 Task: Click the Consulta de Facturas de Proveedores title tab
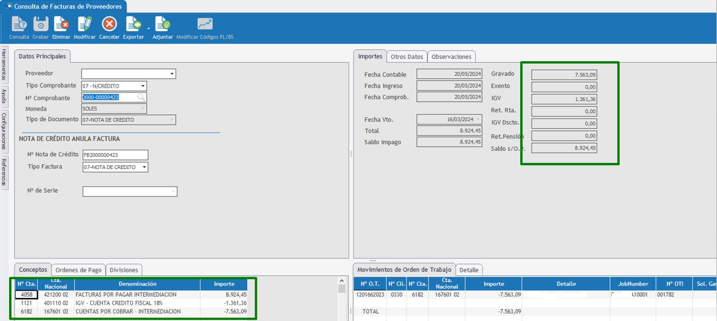64,7
